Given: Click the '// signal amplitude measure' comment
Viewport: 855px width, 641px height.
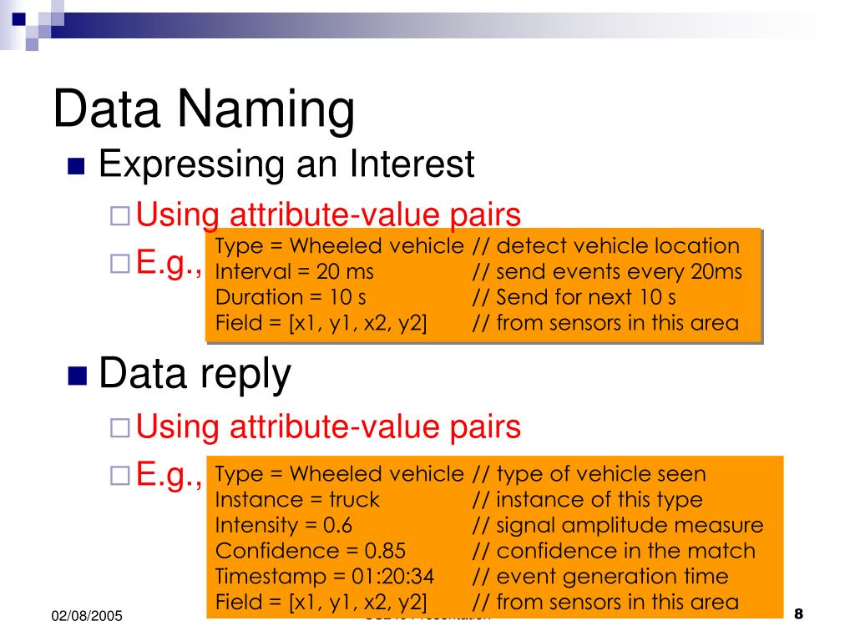Looking at the screenshot, I should click(618, 525).
